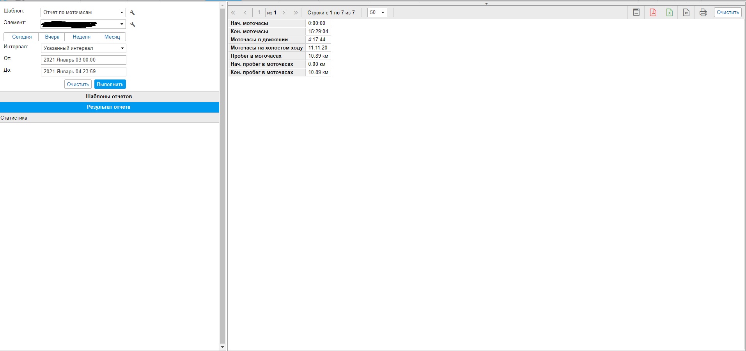Change rows per page from 50
The height and width of the screenshot is (351, 746).
pos(377,12)
